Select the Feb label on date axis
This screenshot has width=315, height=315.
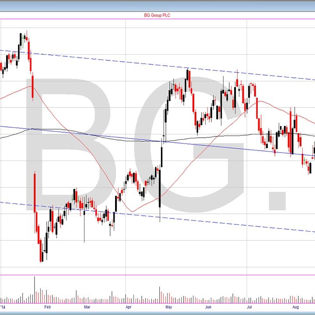(x=47, y=307)
